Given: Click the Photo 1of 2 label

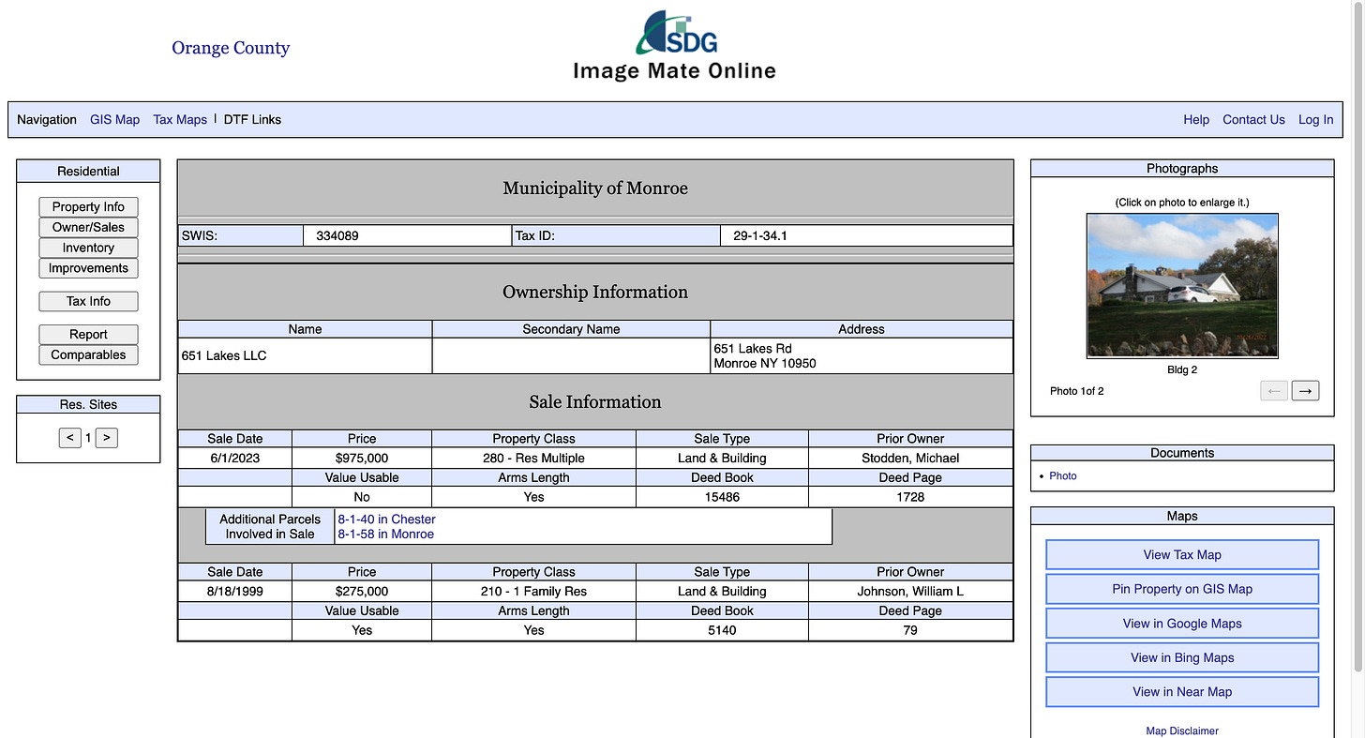Looking at the screenshot, I should click(x=1077, y=391).
